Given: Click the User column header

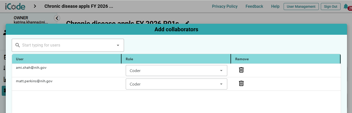Looking at the screenshot, I should point(20,59).
